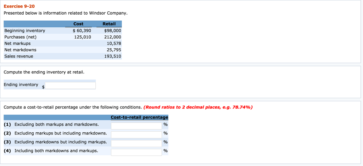Click the Sales revenue row label
This screenshot has width=363, height=166.
[18, 56]
